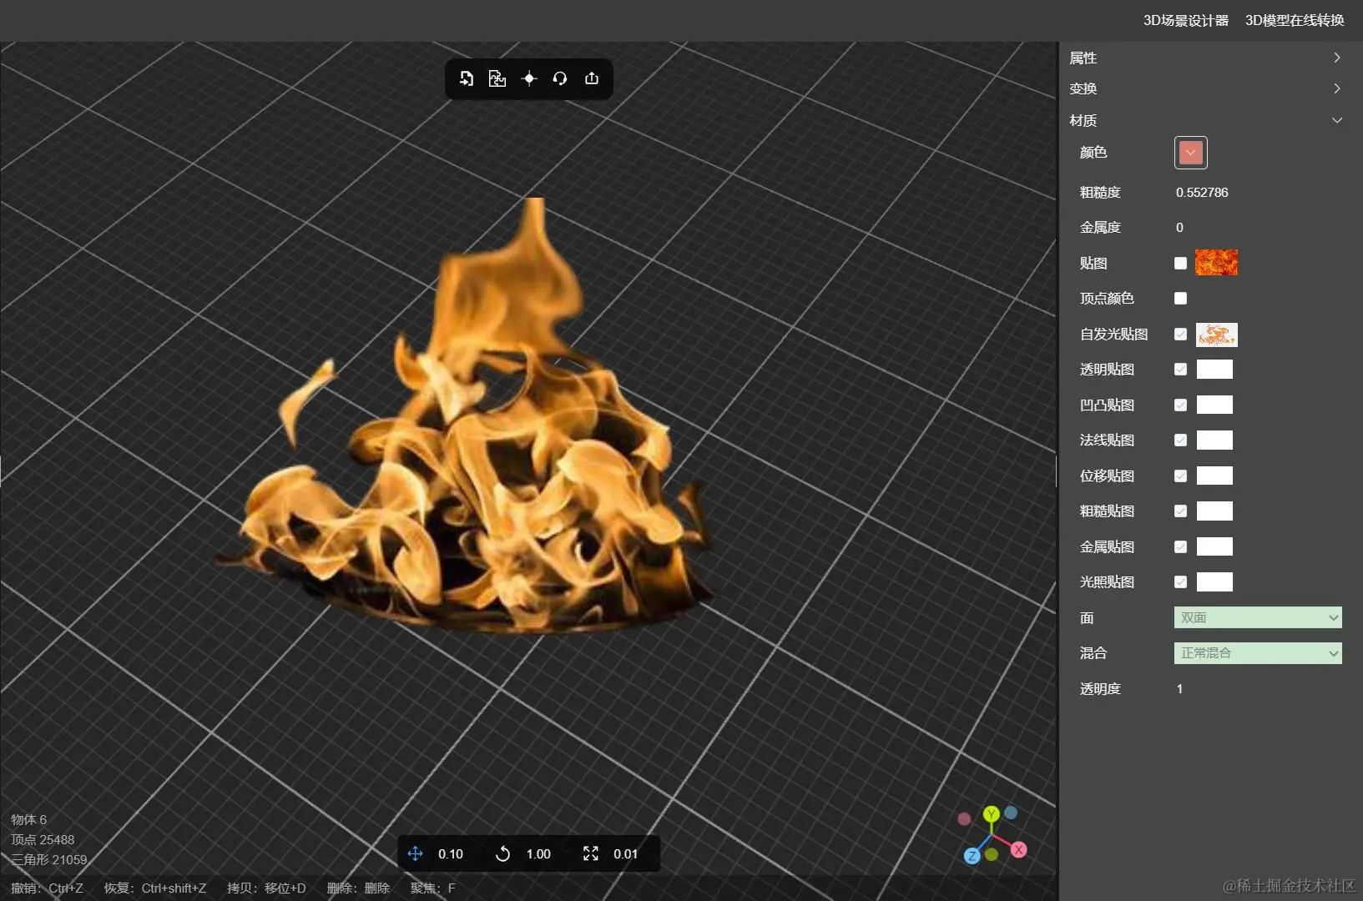
Task: Collapse the 材质 material section
Action: 1206,120
